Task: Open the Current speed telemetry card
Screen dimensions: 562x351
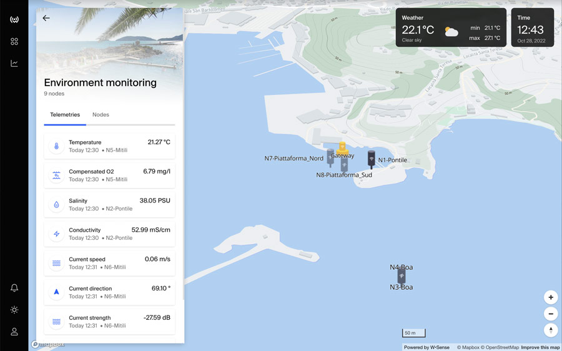Action: tap(109, 263)
